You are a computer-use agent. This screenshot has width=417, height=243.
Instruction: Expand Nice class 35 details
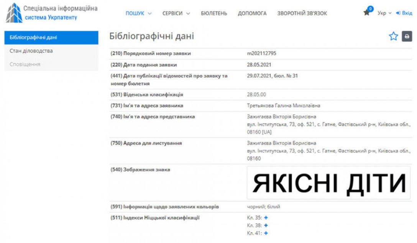point(266,218)
